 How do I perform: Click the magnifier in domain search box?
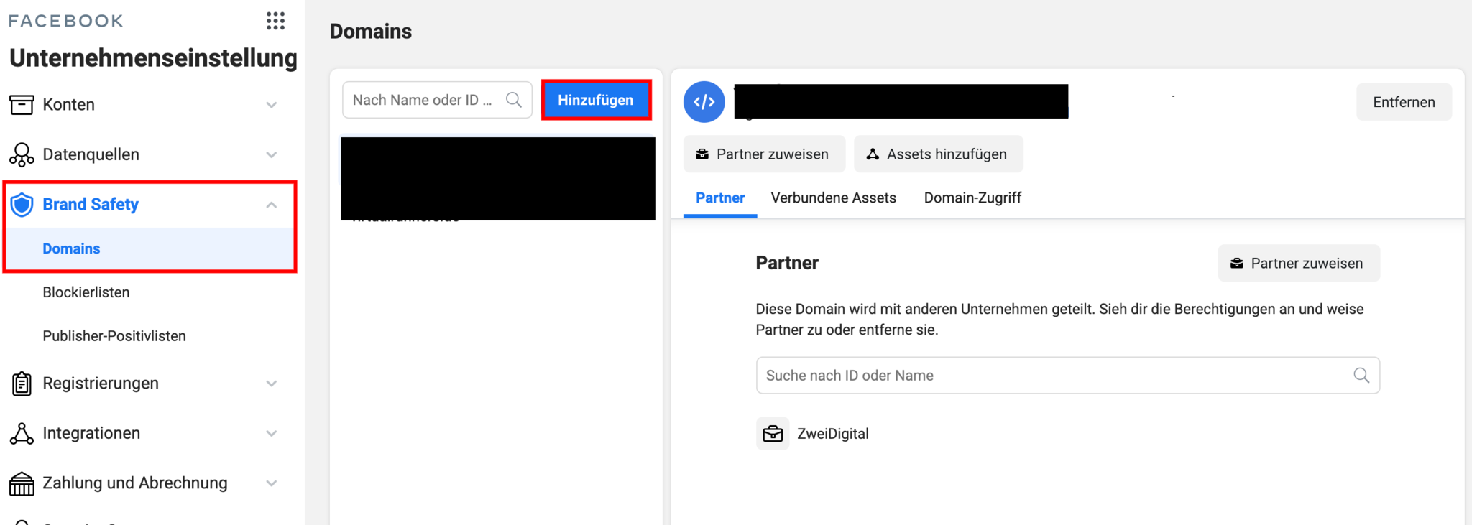pyautogui.click(x=514, y=100)
